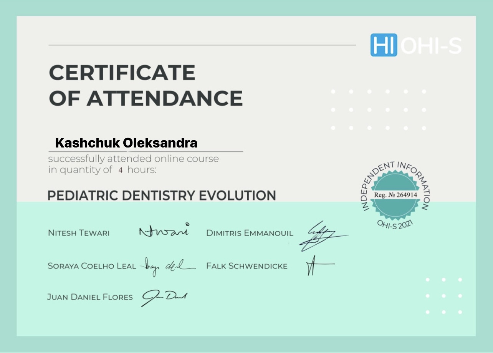Viewport: 493px width, 353px height.
Task: Click the Reg. № 264914 label
Action: tap(395, 195)
